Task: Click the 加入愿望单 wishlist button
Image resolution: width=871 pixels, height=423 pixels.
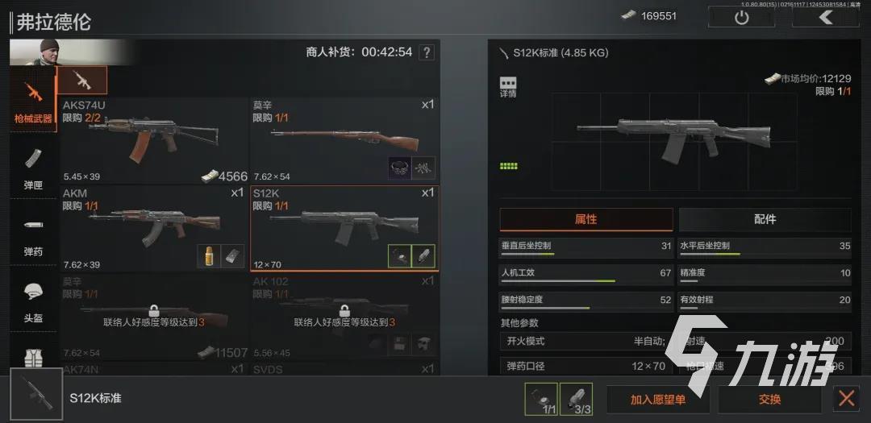Action: (x=658, y=399)
